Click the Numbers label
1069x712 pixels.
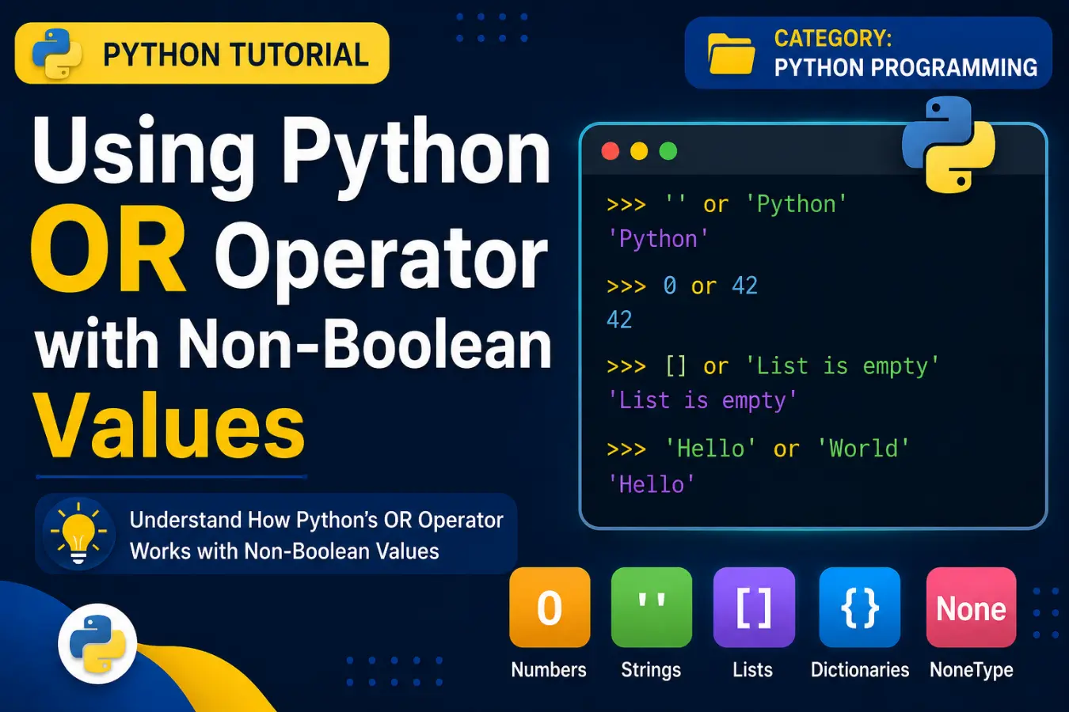(549, 670)
